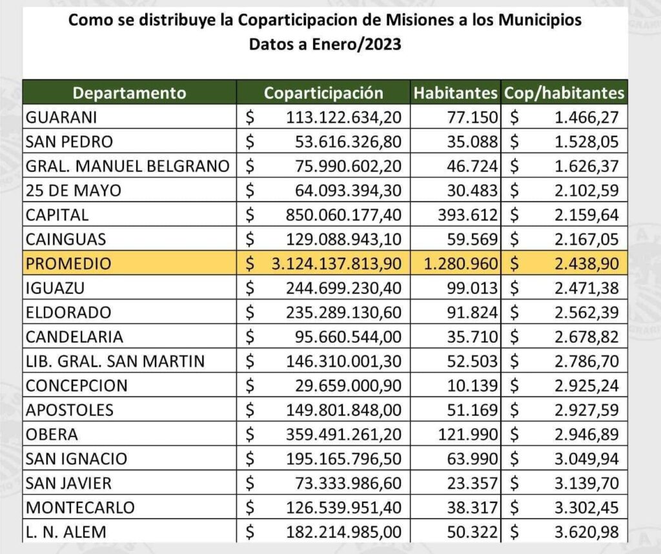
Task: Select the Coparticipación column header
Action: tap(323, 92)
